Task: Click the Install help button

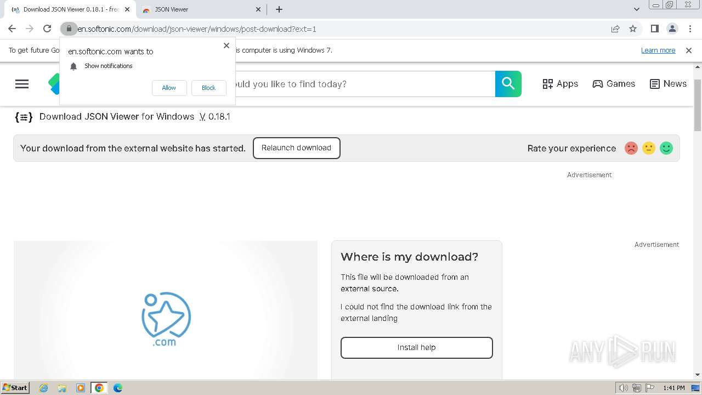Action: click(417, 348)
